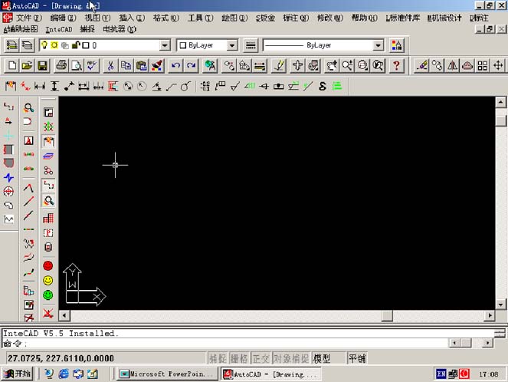Image resolution: width=508 pixels, height=382 pixels.
Task: Click the Zoom realtime magnifier icon
Action: [347, 66]
